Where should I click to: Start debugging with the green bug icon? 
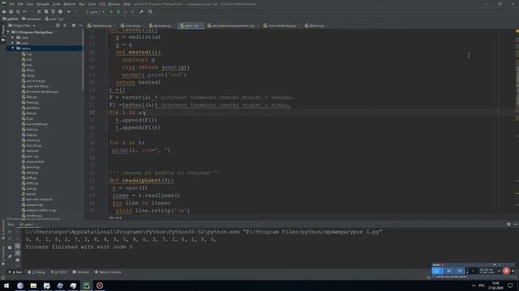click(118, 11)
